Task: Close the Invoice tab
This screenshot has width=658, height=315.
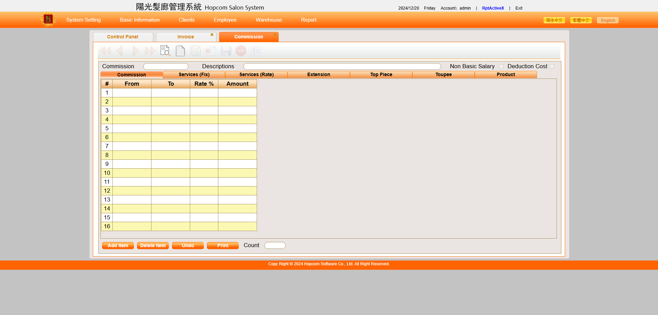Action: 212,35
